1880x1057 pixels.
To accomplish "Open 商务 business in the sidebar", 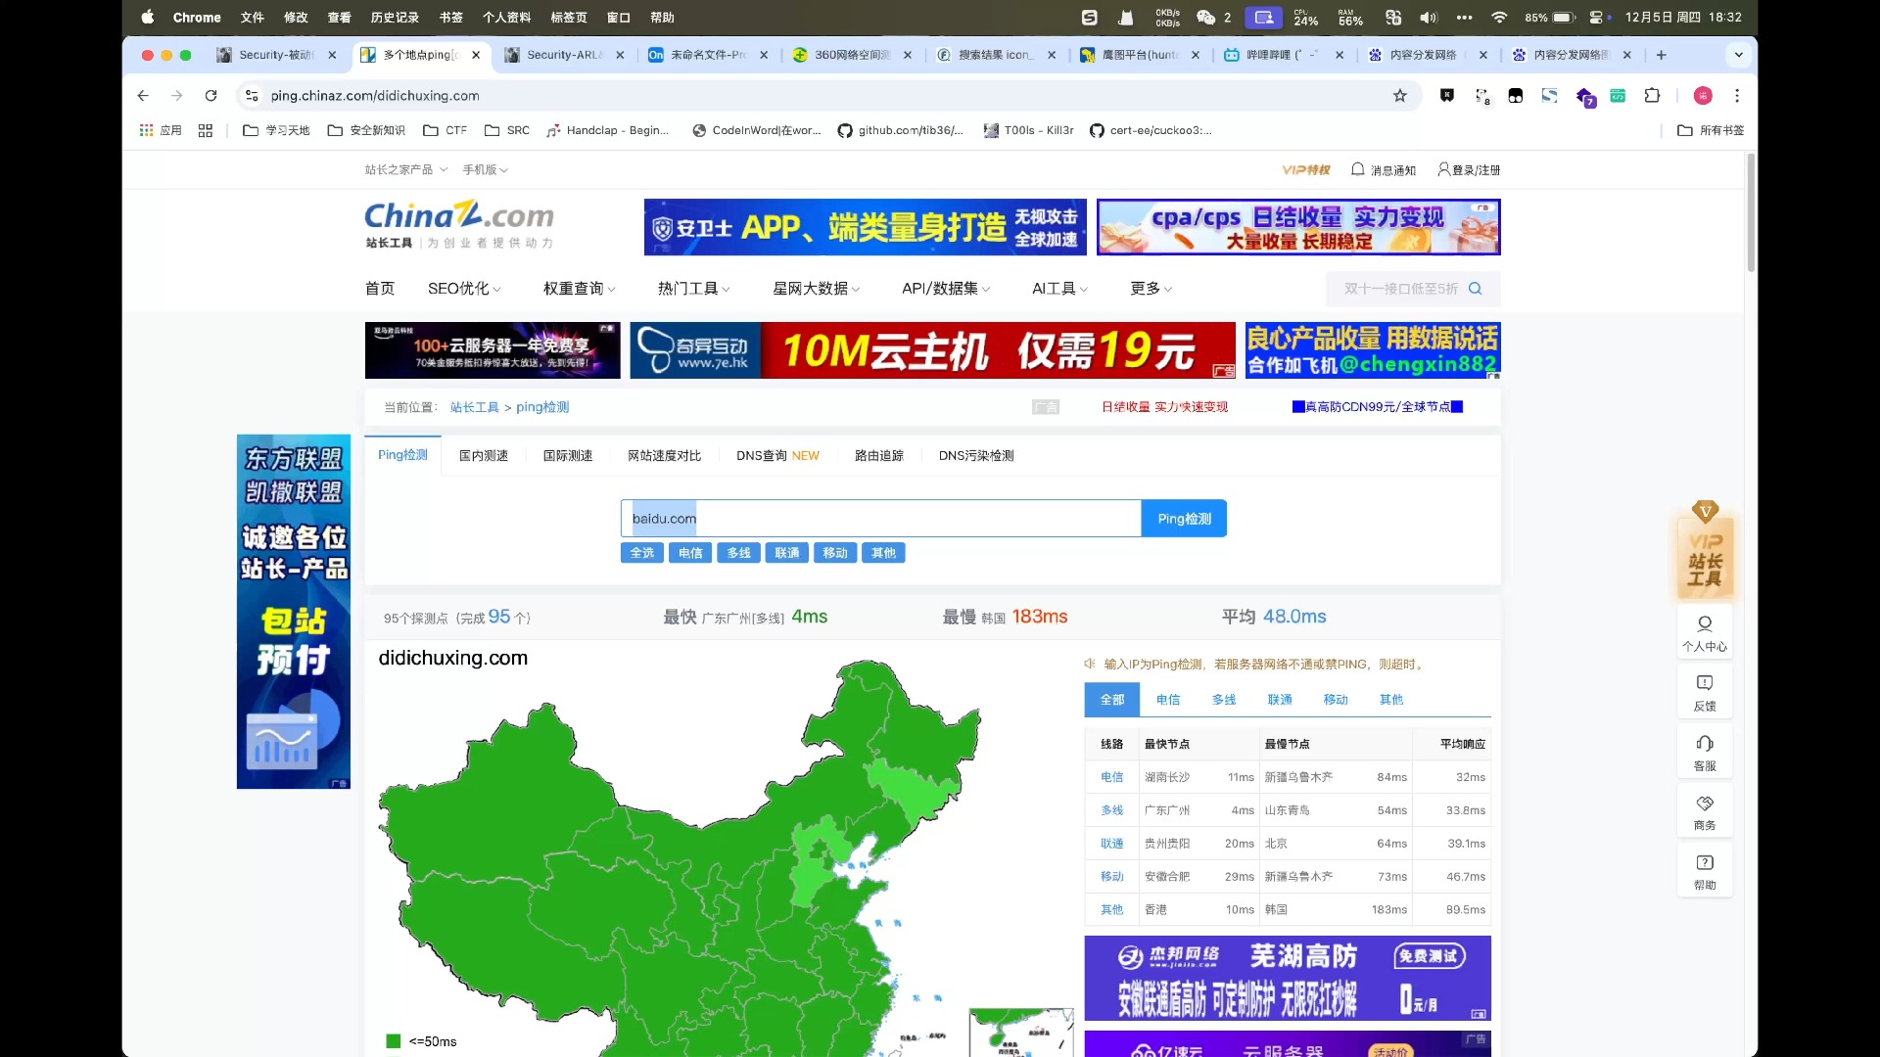I will (x=1705, y=811).
